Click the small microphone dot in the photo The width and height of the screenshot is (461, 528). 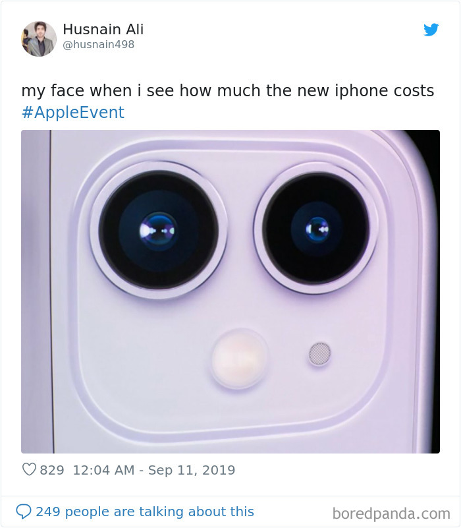[318, 355]
